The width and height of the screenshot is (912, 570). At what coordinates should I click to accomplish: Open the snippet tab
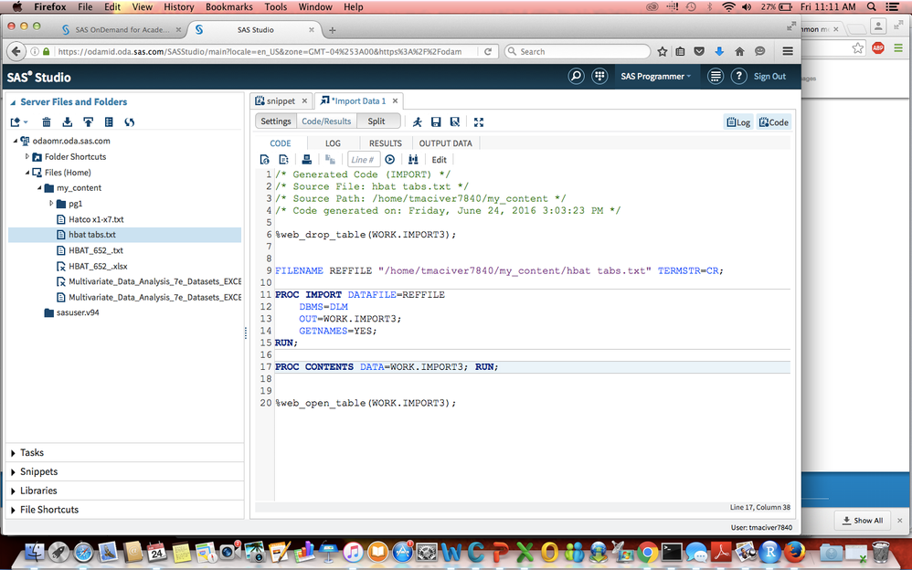pos(281,100)
